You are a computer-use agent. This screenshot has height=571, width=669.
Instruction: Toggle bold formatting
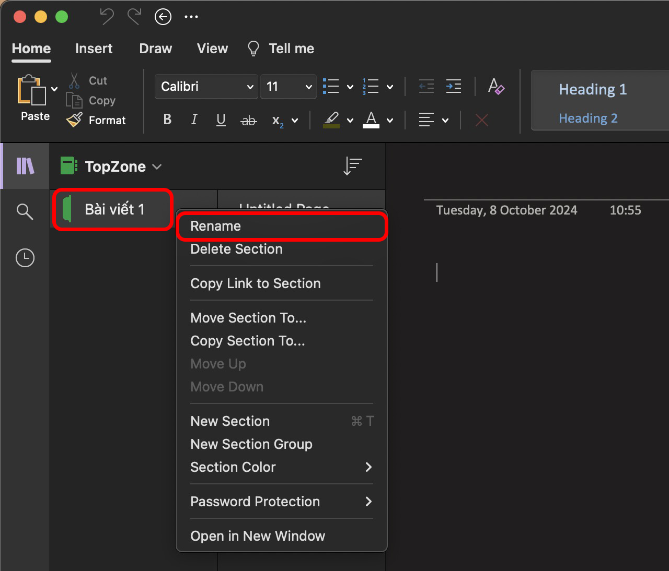pos(167,120)
